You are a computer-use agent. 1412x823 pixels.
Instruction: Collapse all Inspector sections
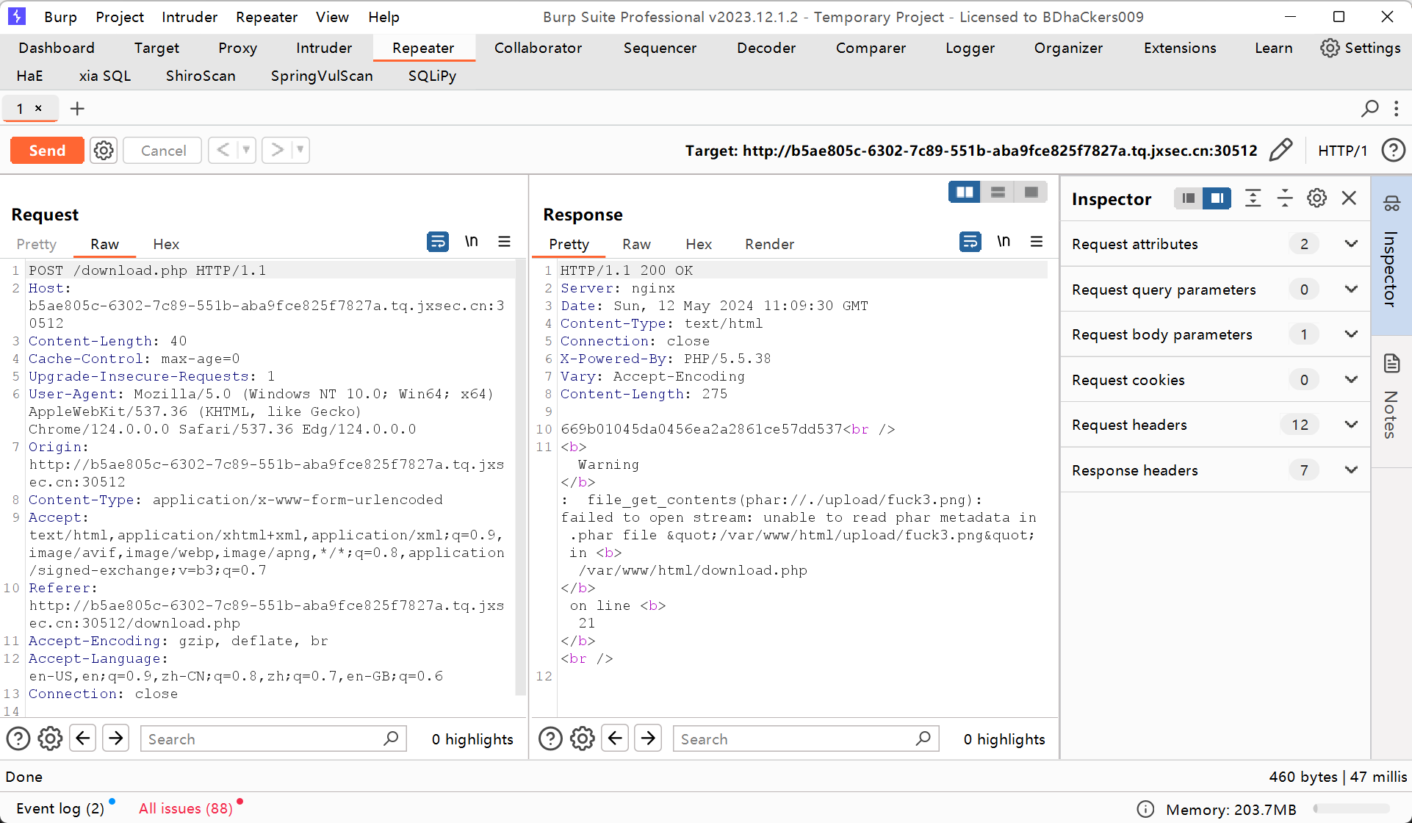[1285, 198]
